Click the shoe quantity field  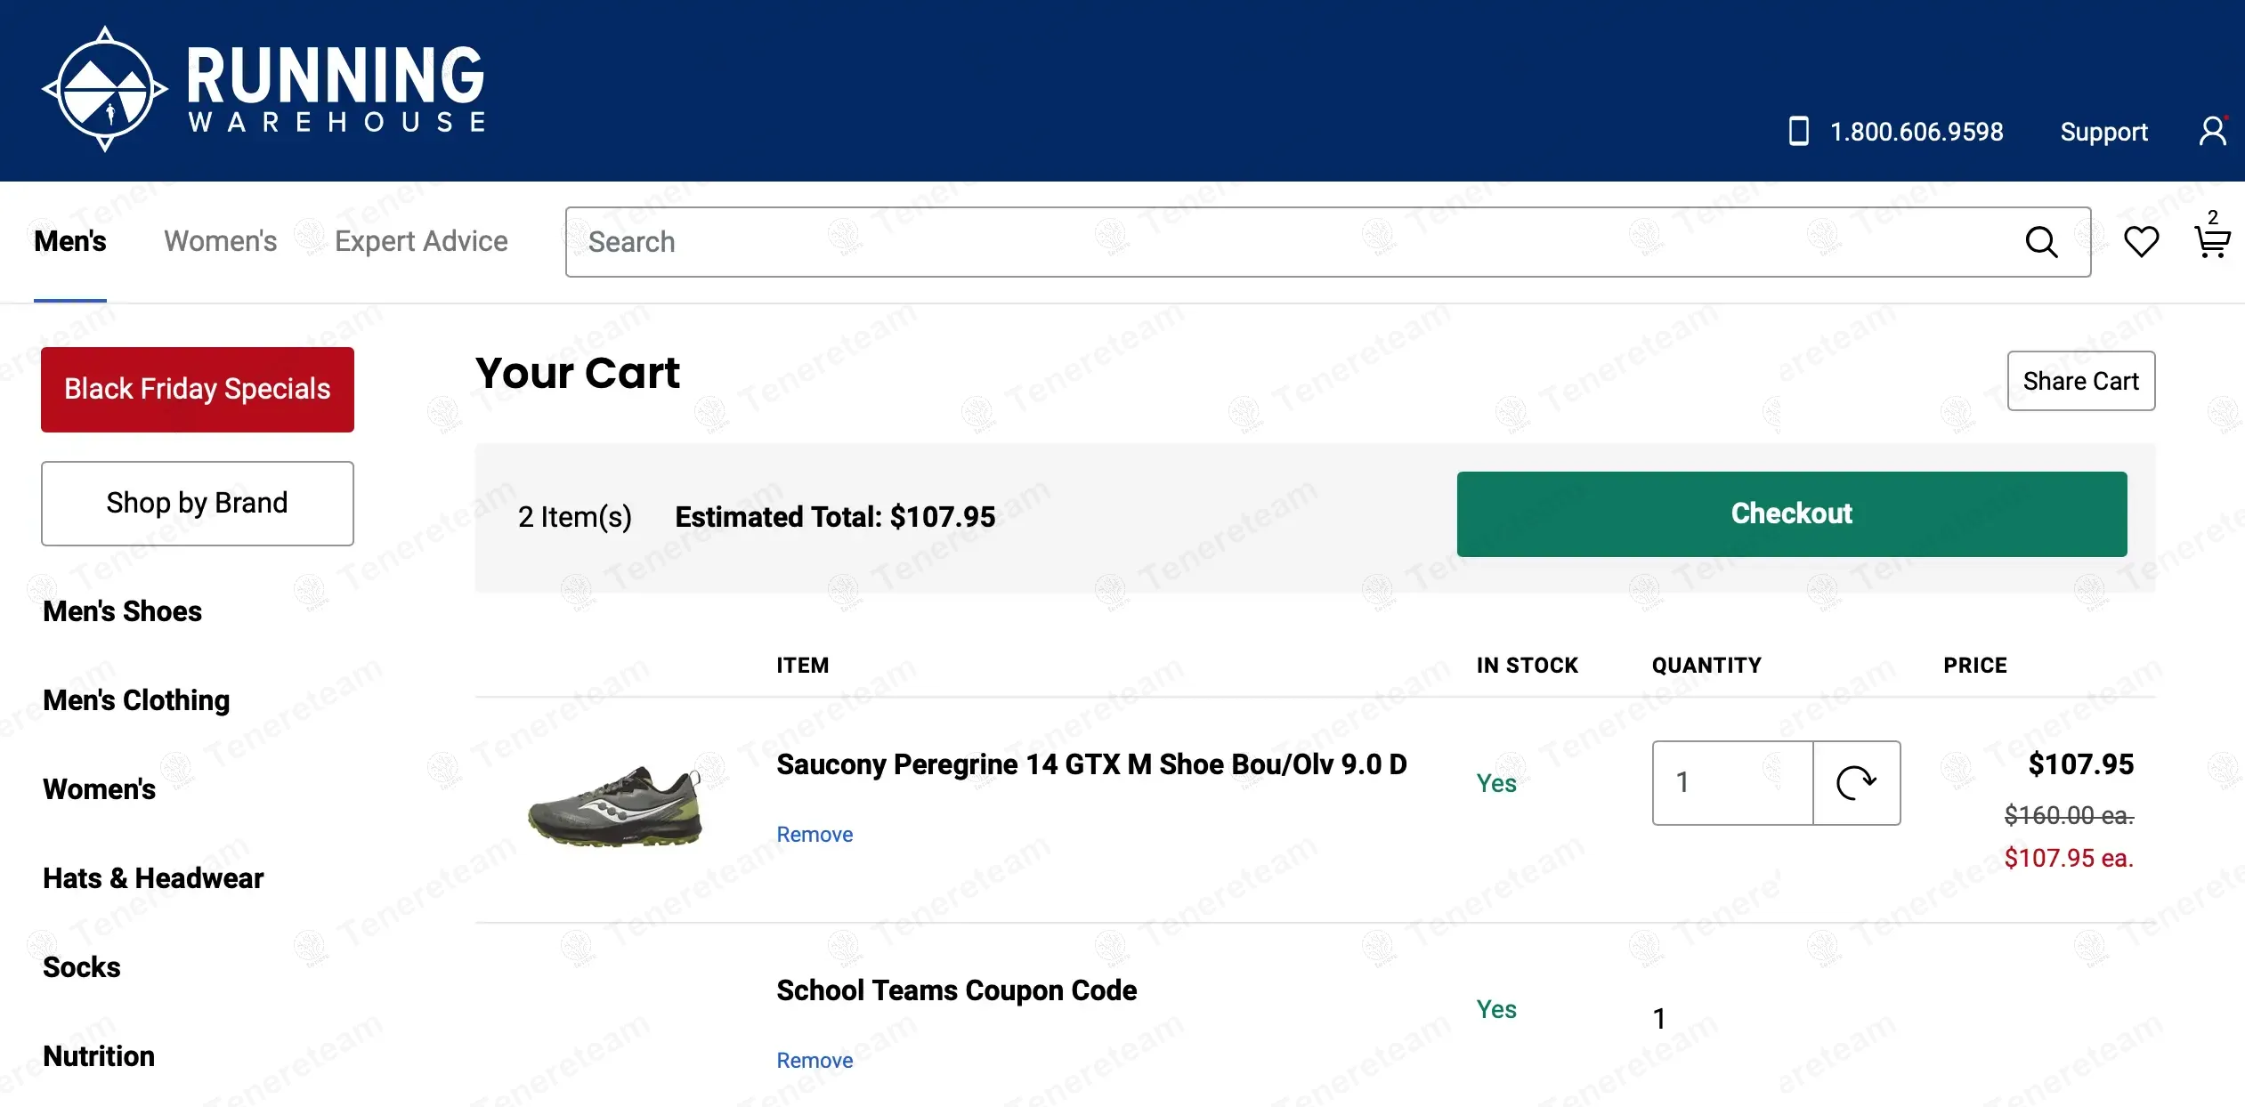[1732, 783]
